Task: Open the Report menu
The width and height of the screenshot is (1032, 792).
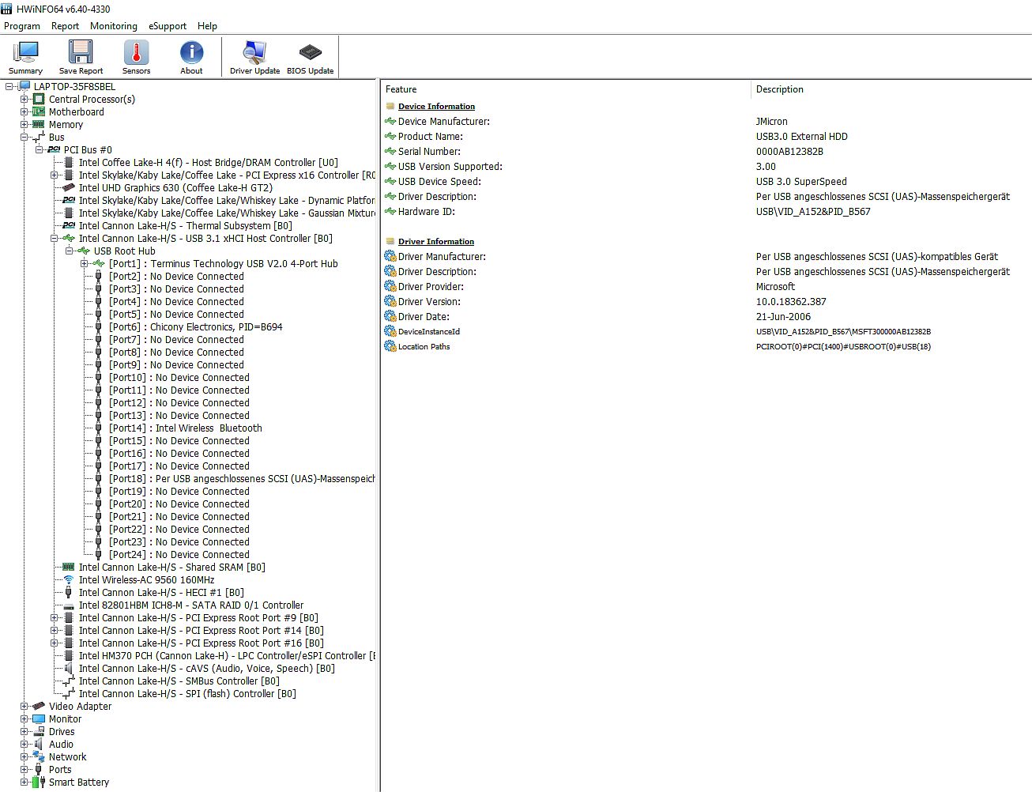Action: pos(65,26)
